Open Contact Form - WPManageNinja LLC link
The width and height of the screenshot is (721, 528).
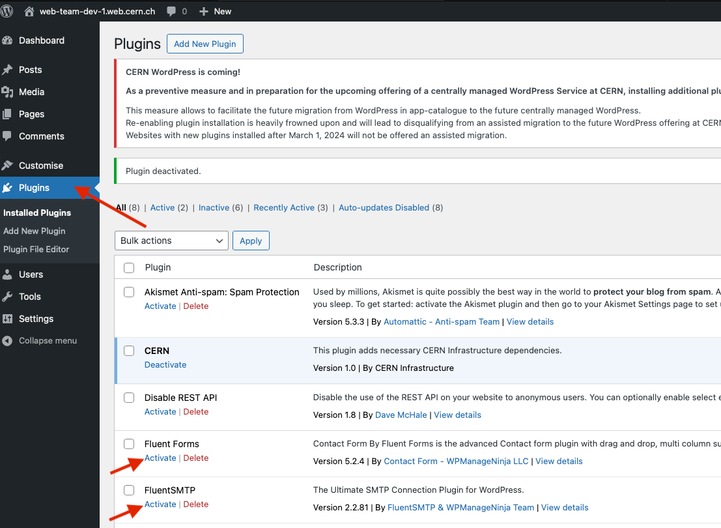(x=456, y=462)
